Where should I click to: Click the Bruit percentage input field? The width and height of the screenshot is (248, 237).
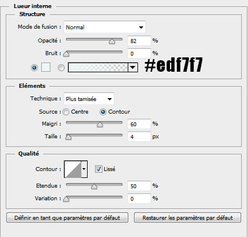(139, 53)
